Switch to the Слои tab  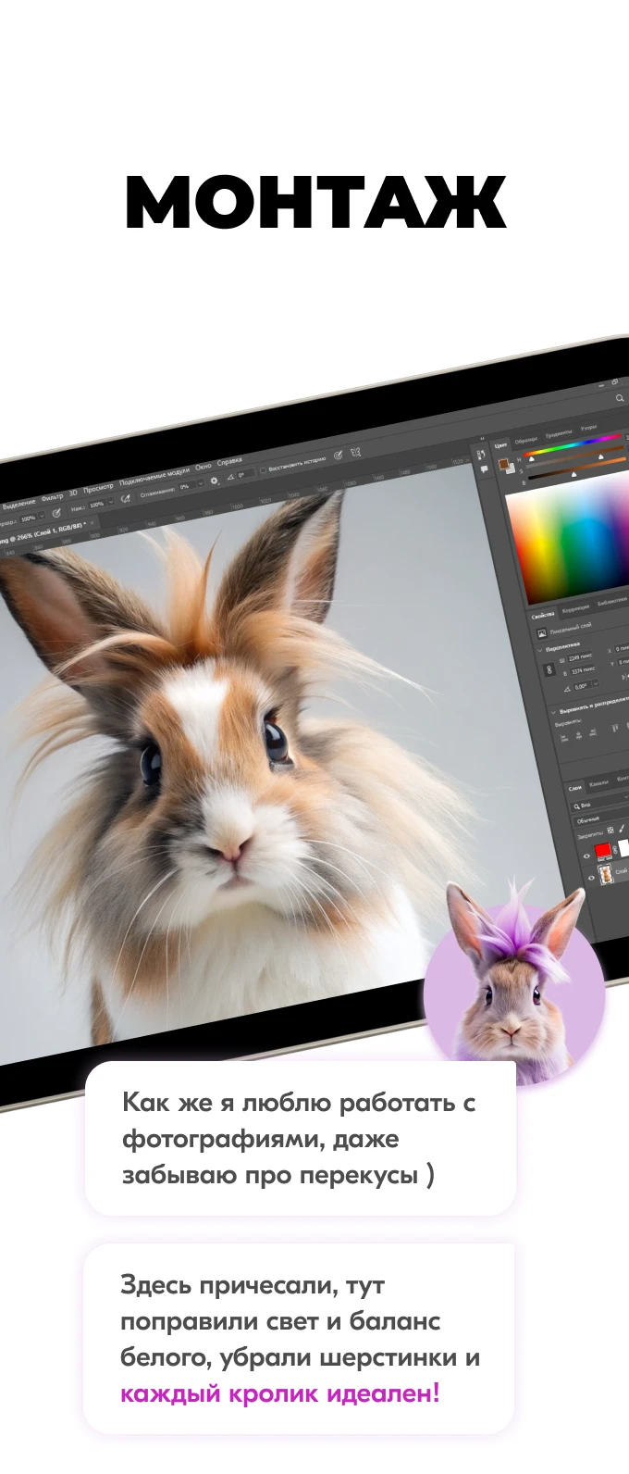[574, 788]
